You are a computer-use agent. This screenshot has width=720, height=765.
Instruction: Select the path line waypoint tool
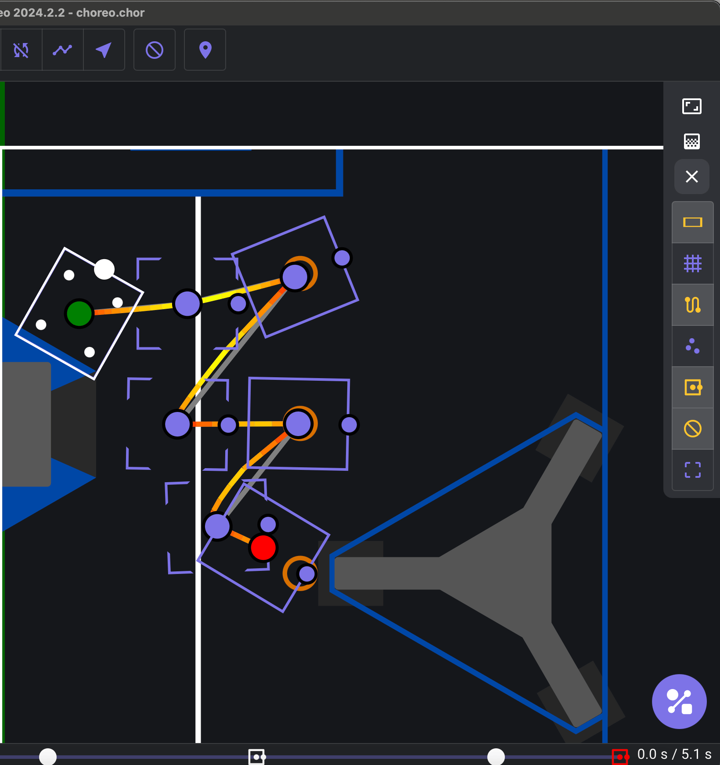point(62,50)
